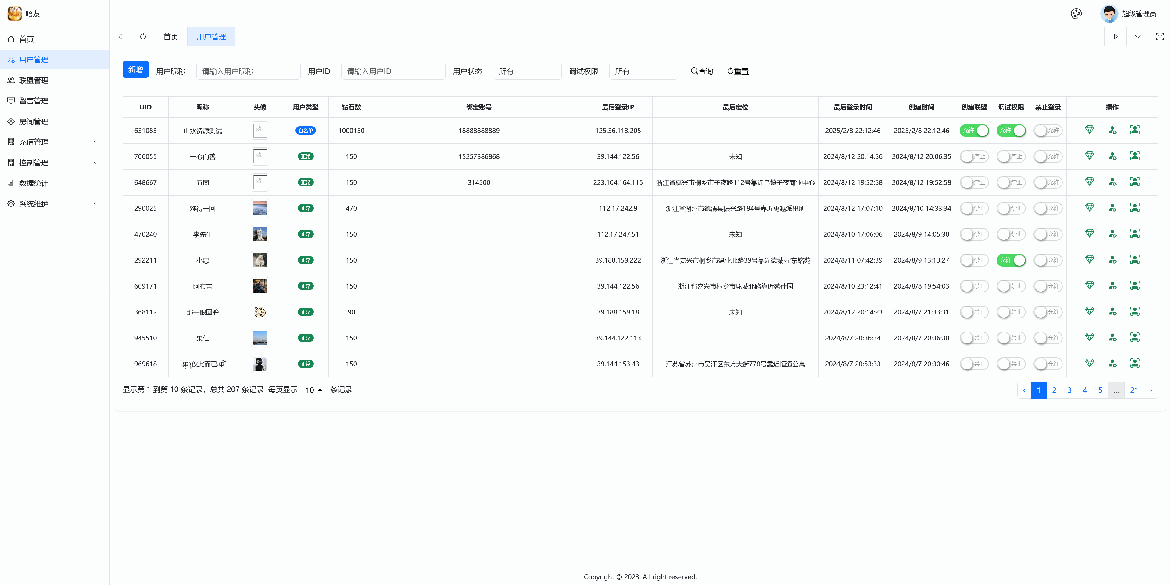The image size is (1171, 585).
Task: Toggle 禁止登录 switch for user 290025
Action: coord(1047,208)
